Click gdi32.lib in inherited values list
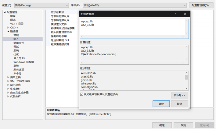Image resolution: width=216 pixels, height=129 pixels. [x=86, y=80]
